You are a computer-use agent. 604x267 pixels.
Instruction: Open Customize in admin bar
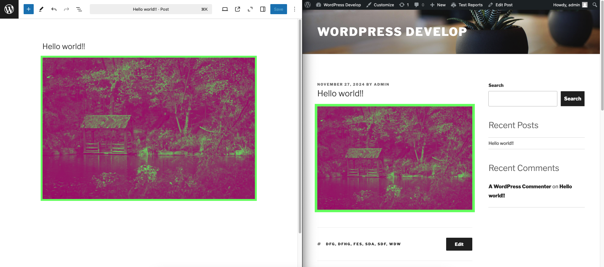coord(380,5)
